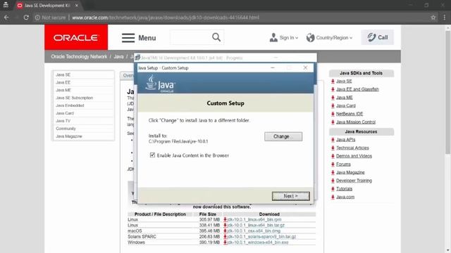Click the Solaris SPARC row label

[142, 237]
